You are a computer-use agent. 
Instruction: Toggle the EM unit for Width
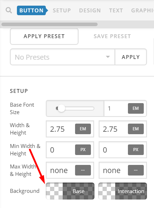83,129
